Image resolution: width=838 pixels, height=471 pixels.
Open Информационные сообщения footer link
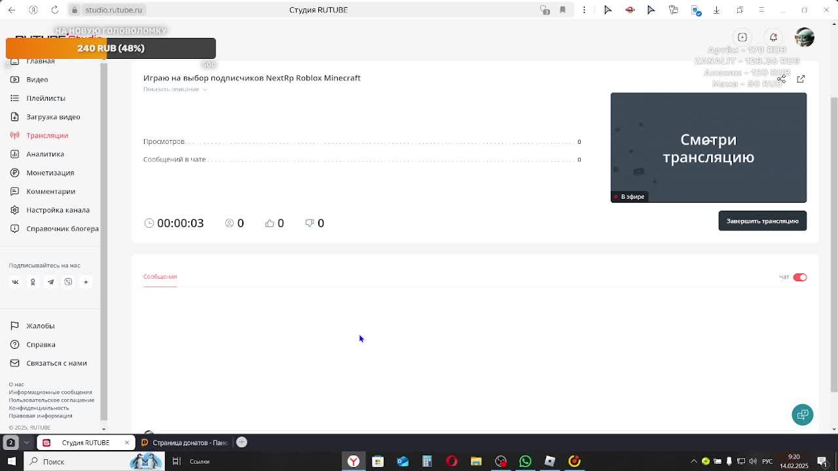(x=50, y=392)
